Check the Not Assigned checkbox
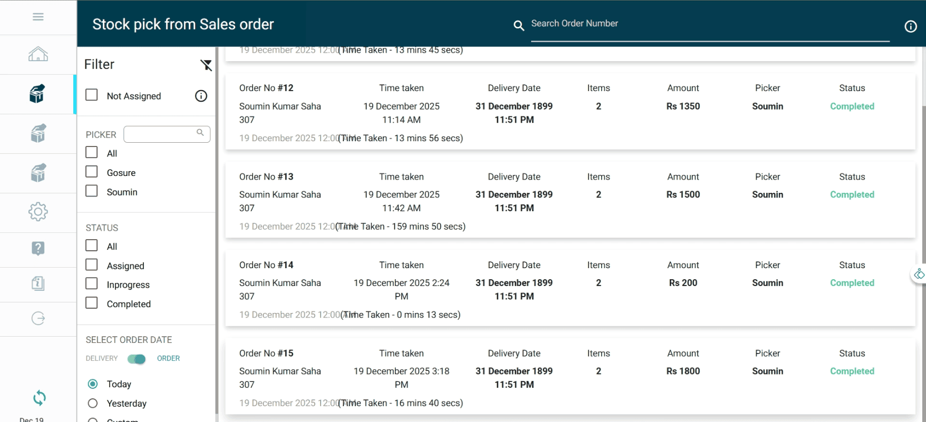Viewport: 926px width, 422px height. point(92,95)
